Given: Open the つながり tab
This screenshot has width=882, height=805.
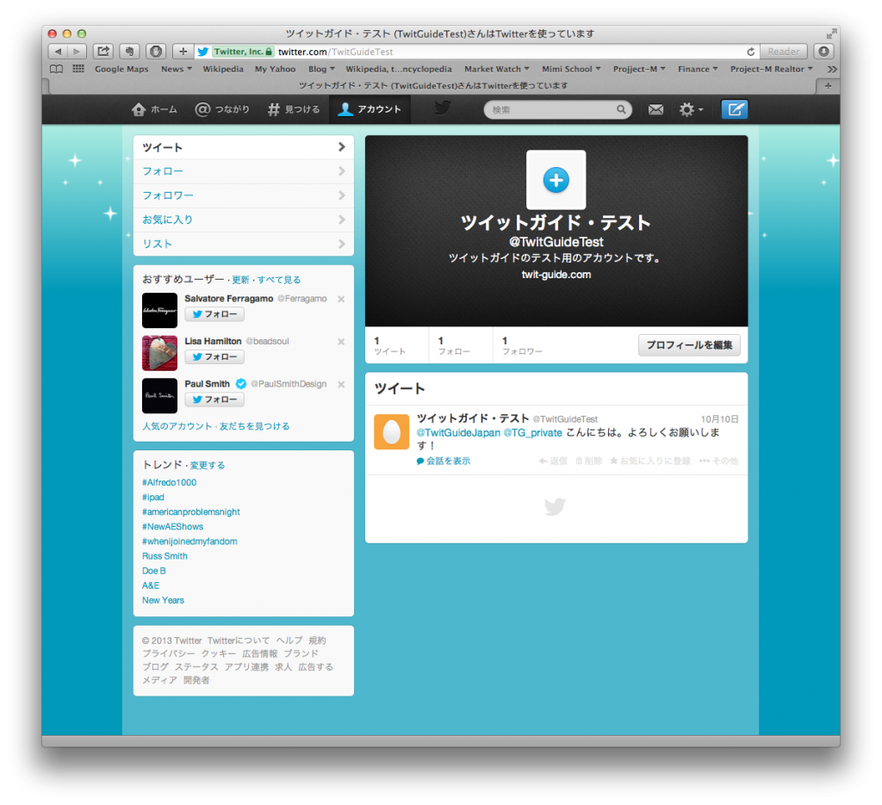Looking at the screenshot, I should click(221, 109).
